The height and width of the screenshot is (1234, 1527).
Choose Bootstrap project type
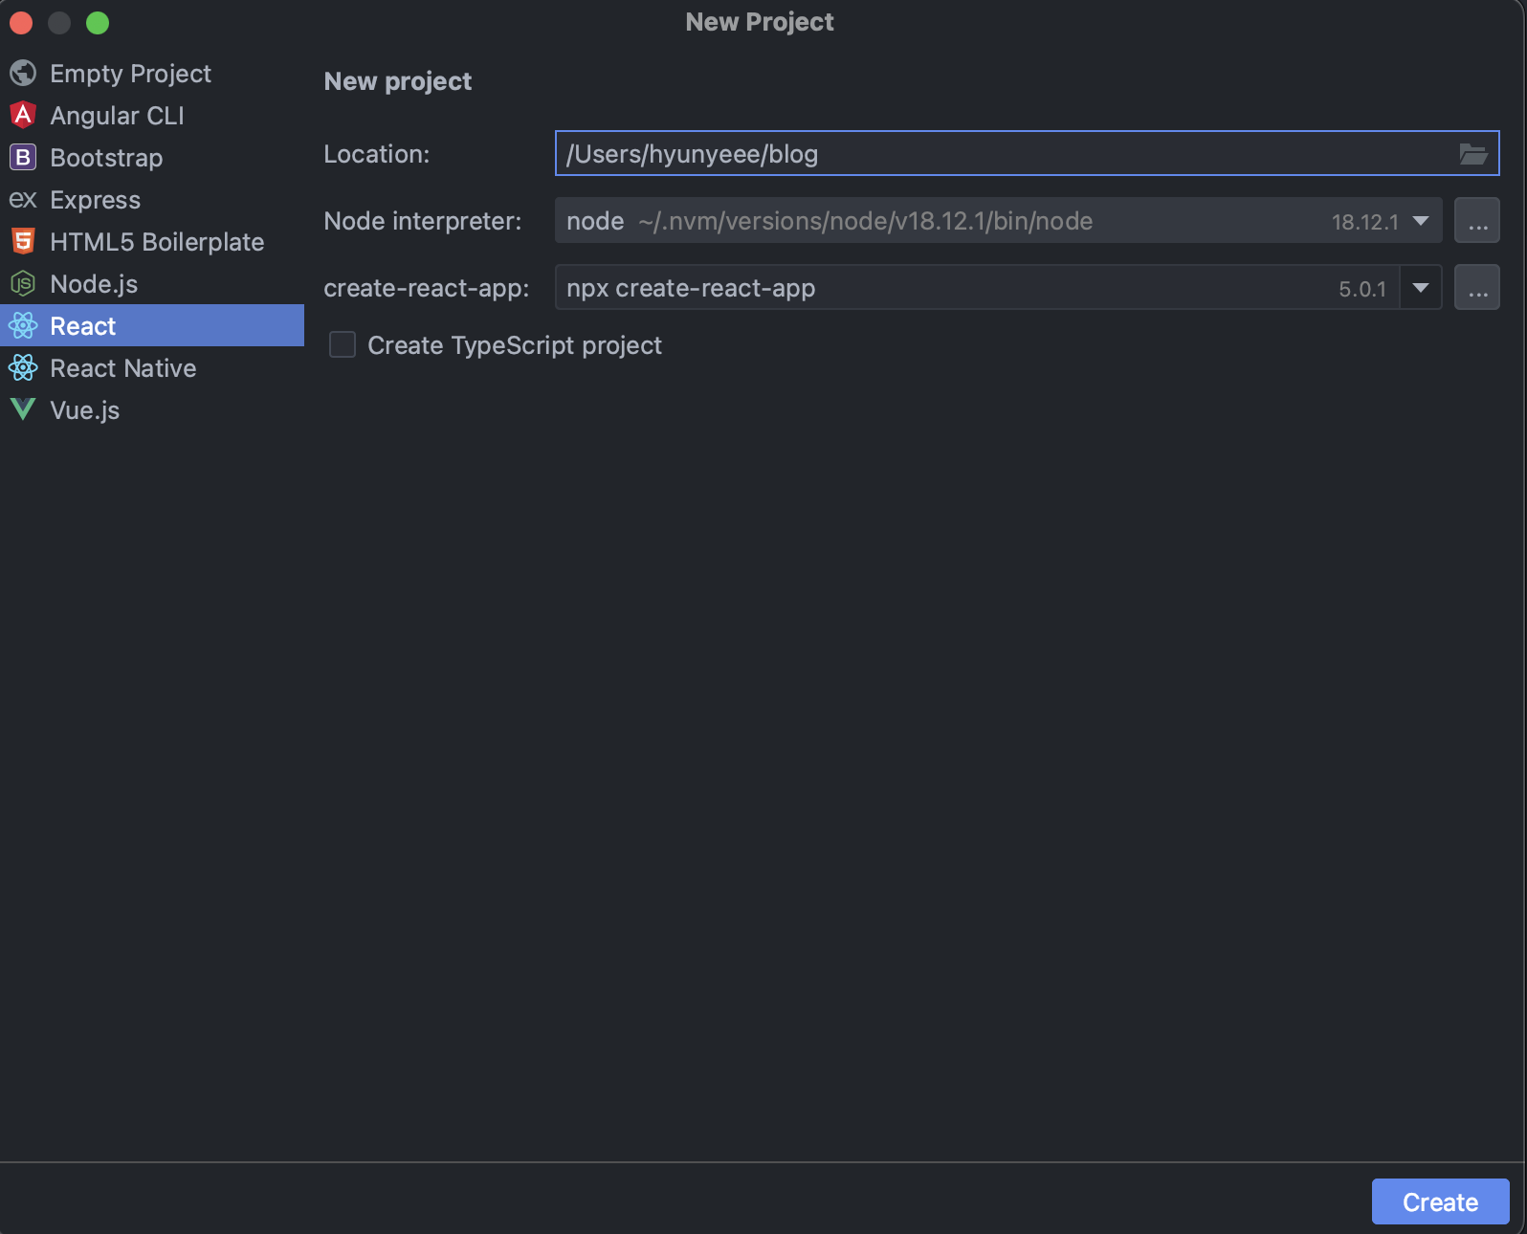[152, 158]
